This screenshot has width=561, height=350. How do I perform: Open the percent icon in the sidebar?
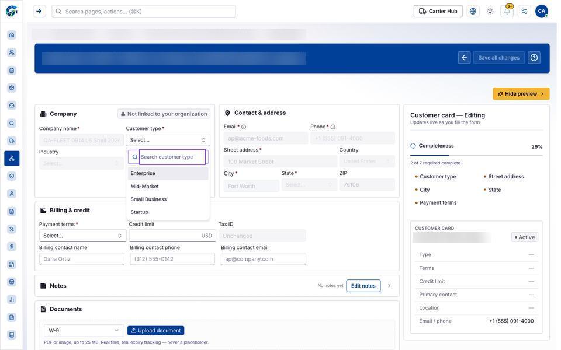tap(12, 229)
